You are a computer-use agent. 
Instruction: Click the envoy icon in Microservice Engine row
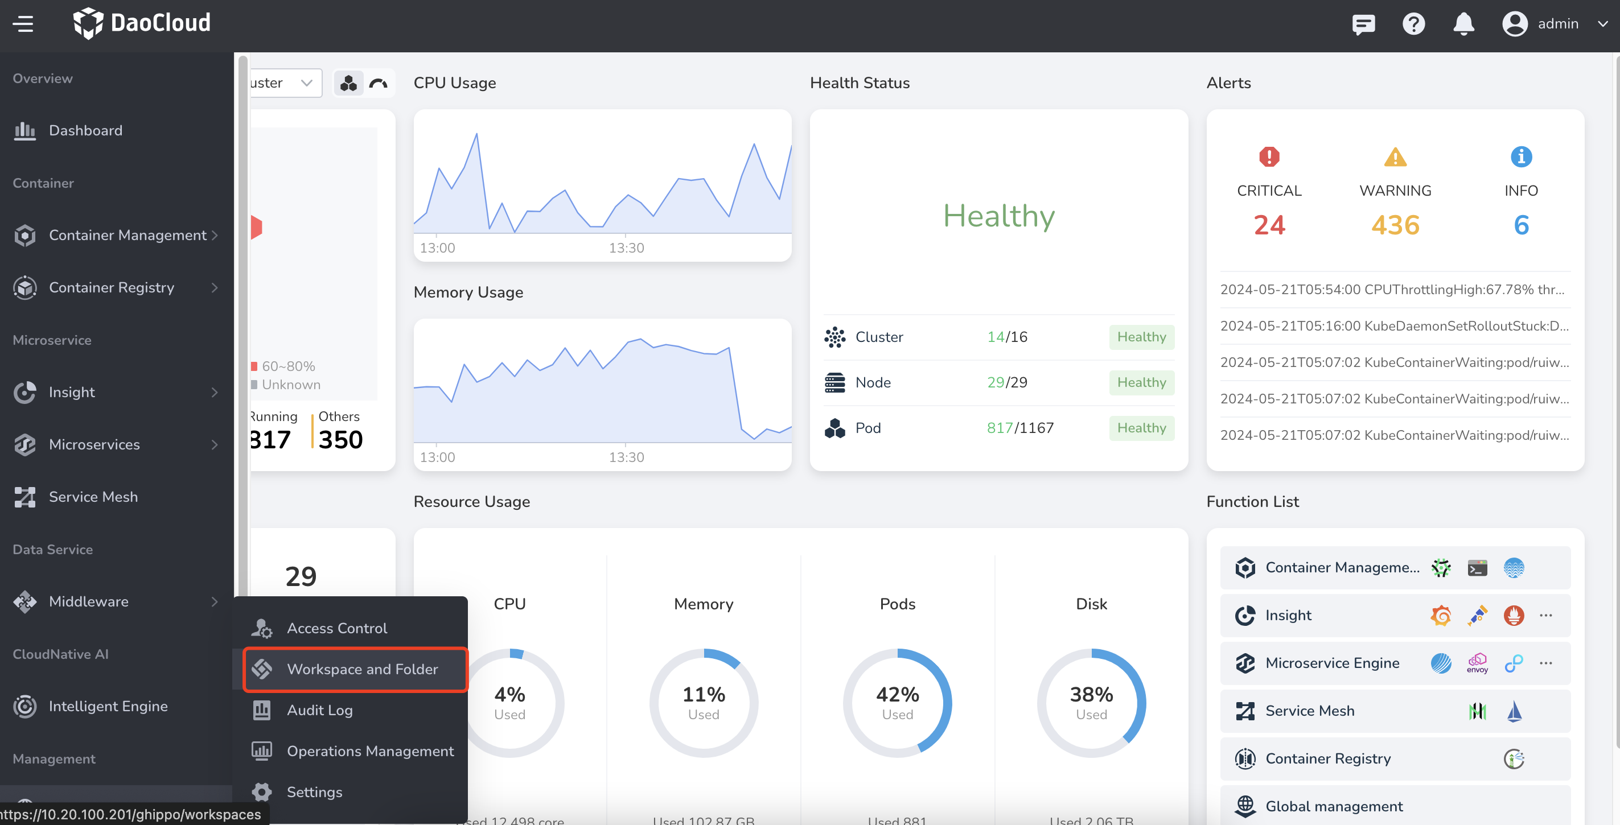pos(1477,663)
